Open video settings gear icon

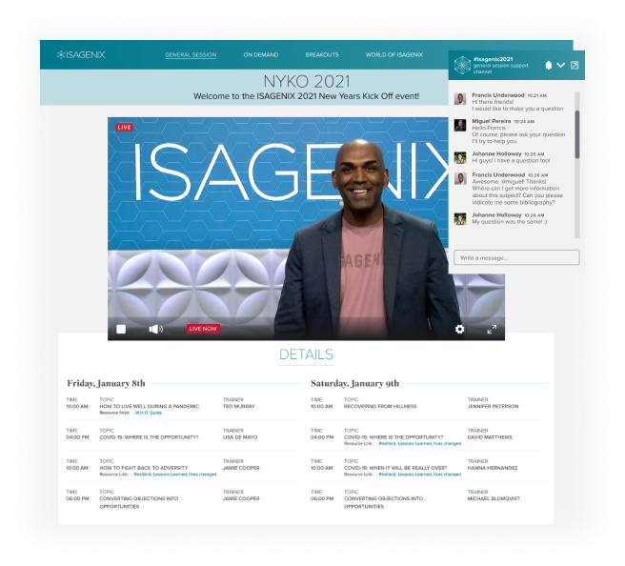coord(459,330)
